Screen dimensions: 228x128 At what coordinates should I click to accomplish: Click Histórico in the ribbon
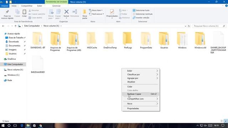(124, 18)
